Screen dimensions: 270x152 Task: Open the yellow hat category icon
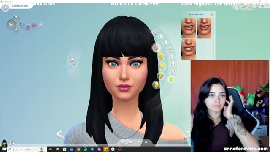click(x=162, y=66)
